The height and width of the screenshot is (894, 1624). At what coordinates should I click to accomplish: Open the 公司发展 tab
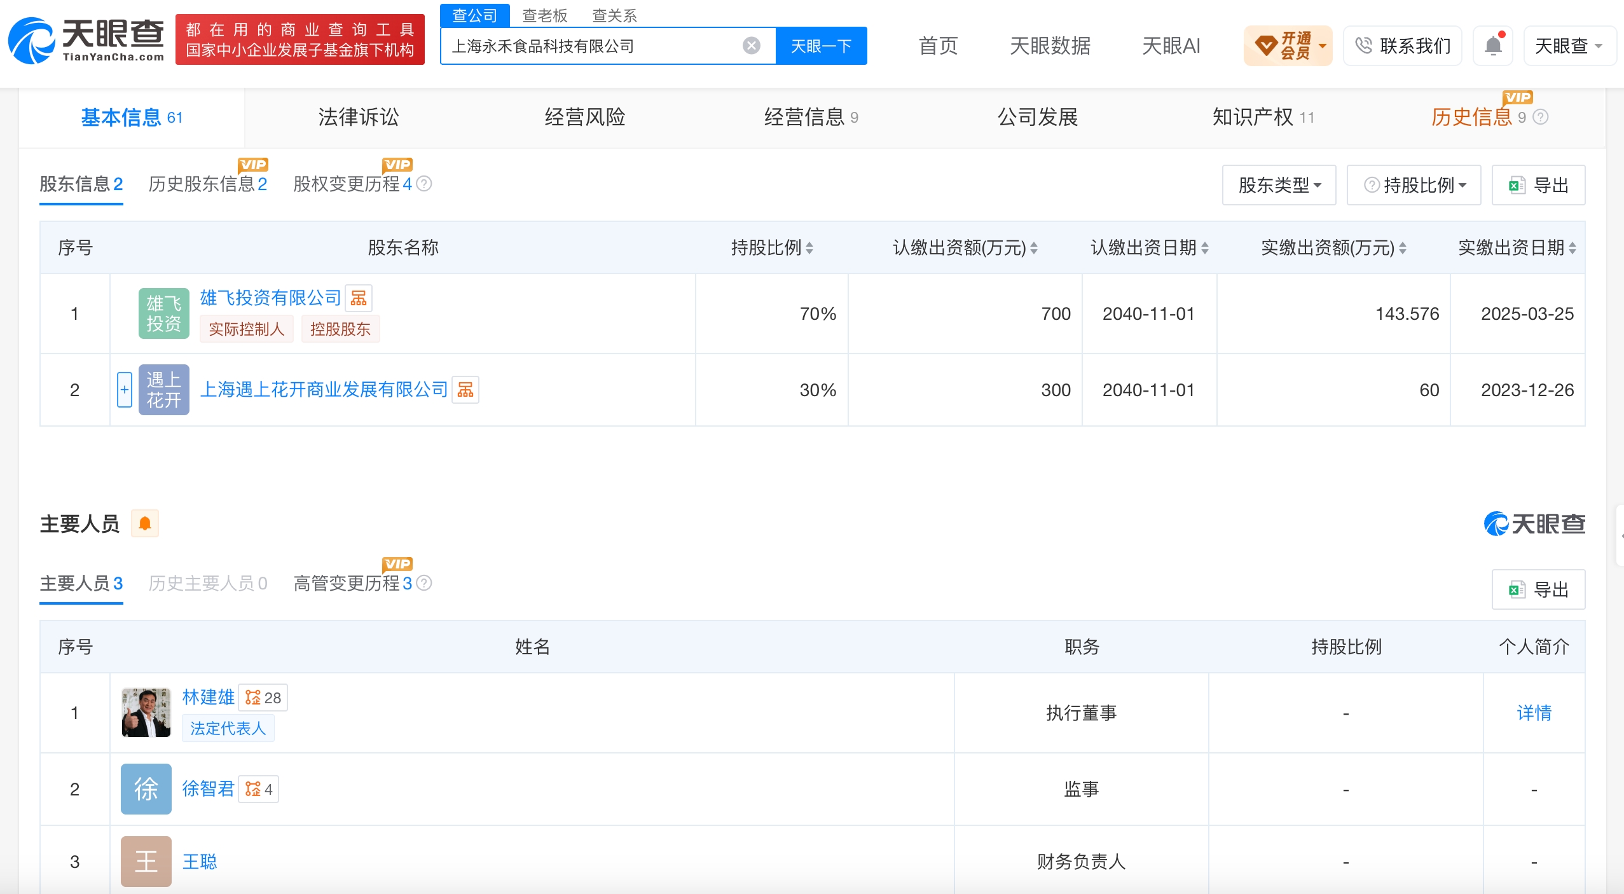tap(1038, 117)
